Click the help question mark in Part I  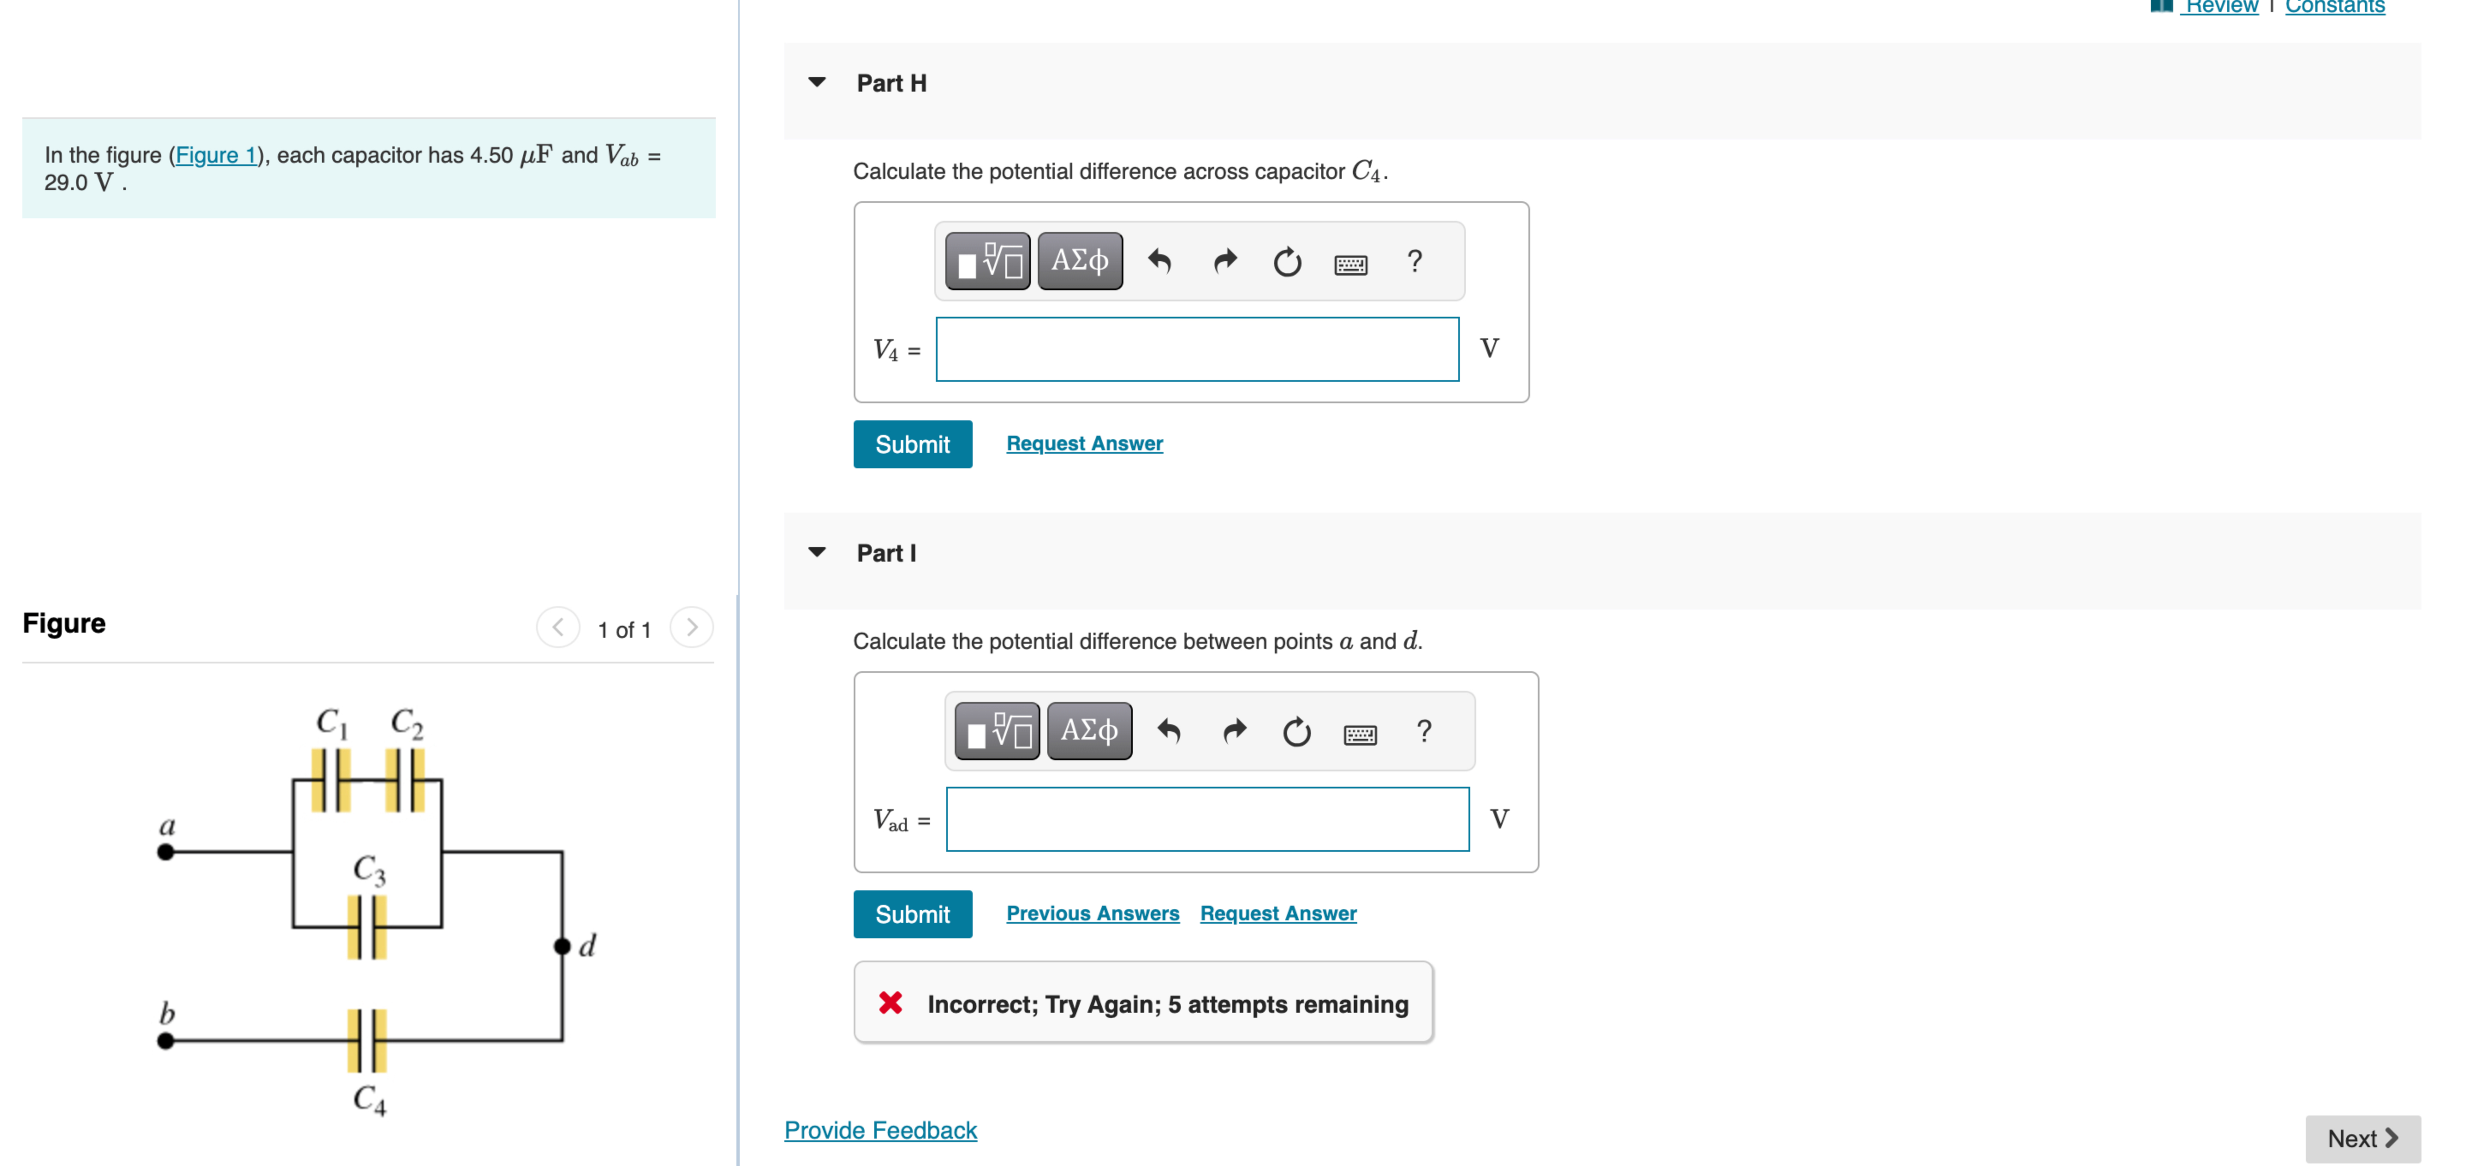(x=1424, y=732)
